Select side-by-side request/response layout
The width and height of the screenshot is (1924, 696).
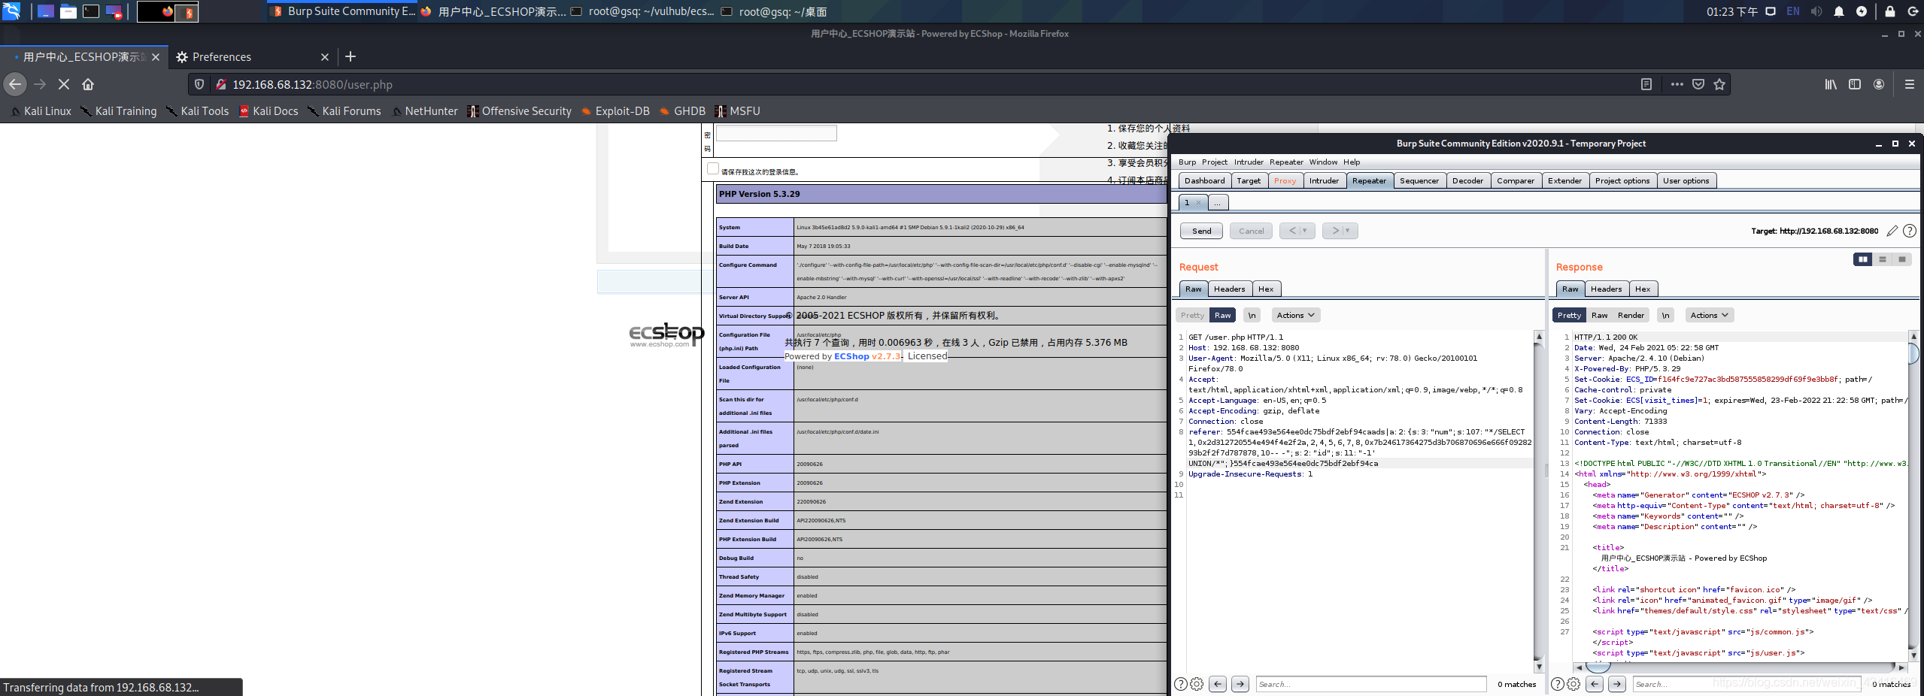click(x=1863, y=259)
